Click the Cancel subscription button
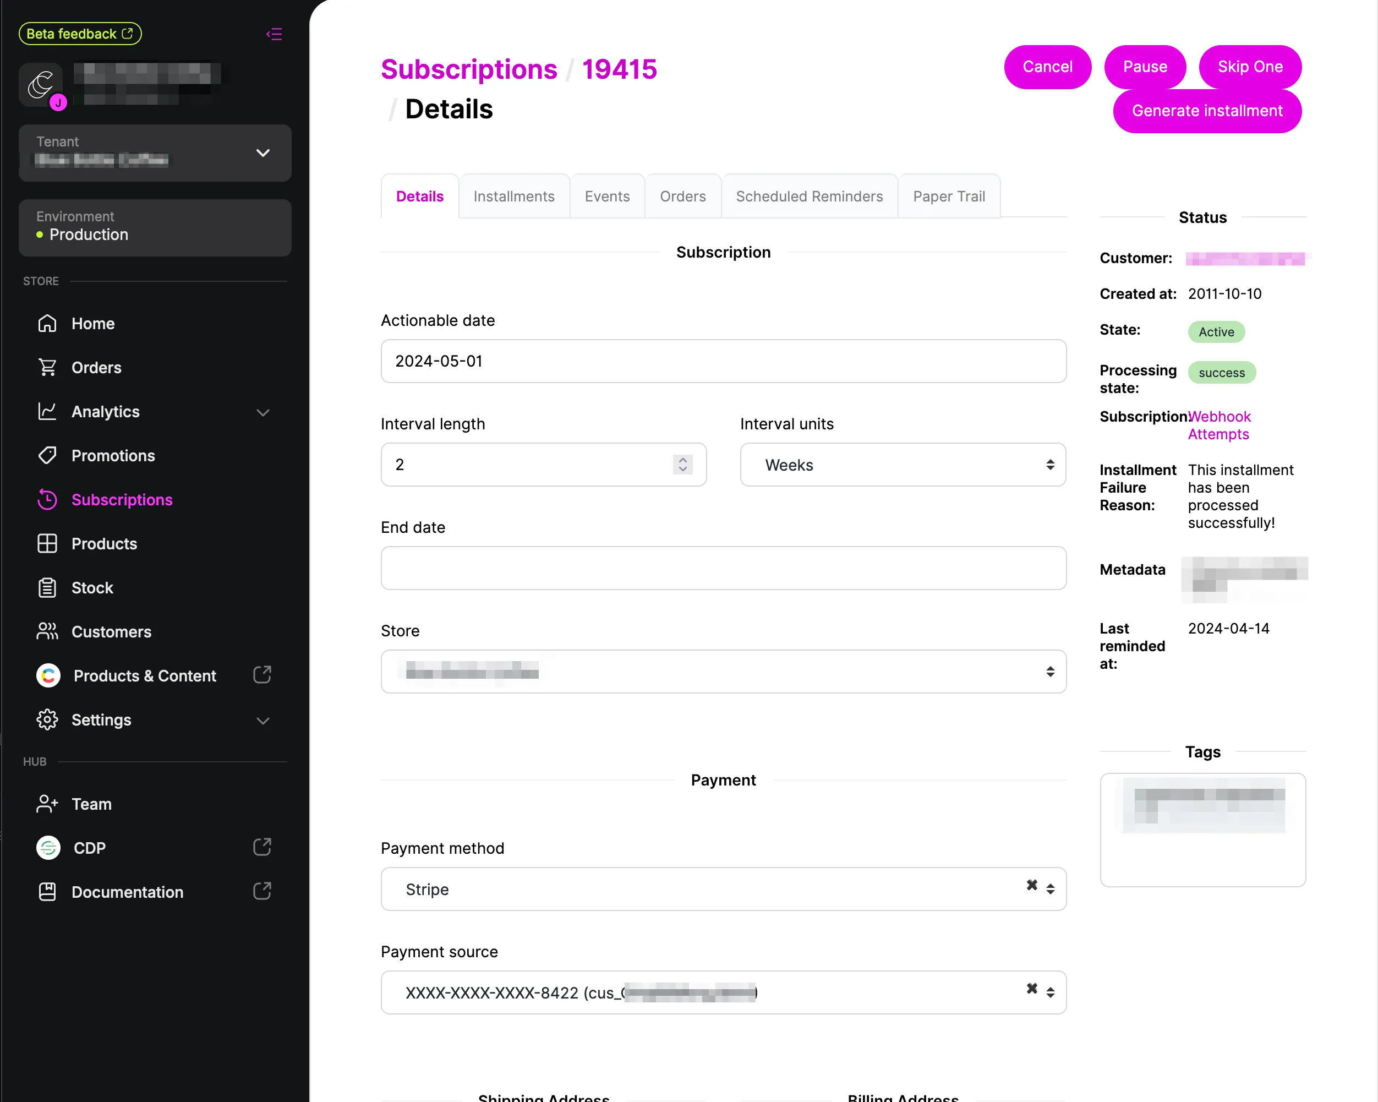This screenshot has height=1102, width=1378. pyautogui.click(x=1048, y=67)
